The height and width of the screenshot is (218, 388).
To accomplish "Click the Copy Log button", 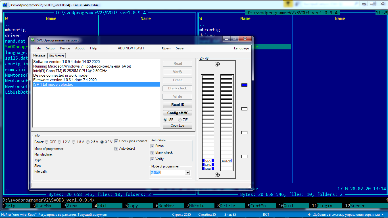I will [178, 125].
